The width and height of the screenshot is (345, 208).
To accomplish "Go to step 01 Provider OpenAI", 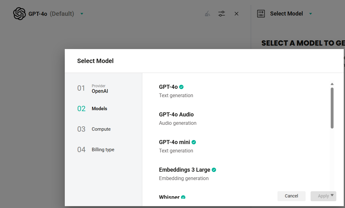I will click(92, 88).
